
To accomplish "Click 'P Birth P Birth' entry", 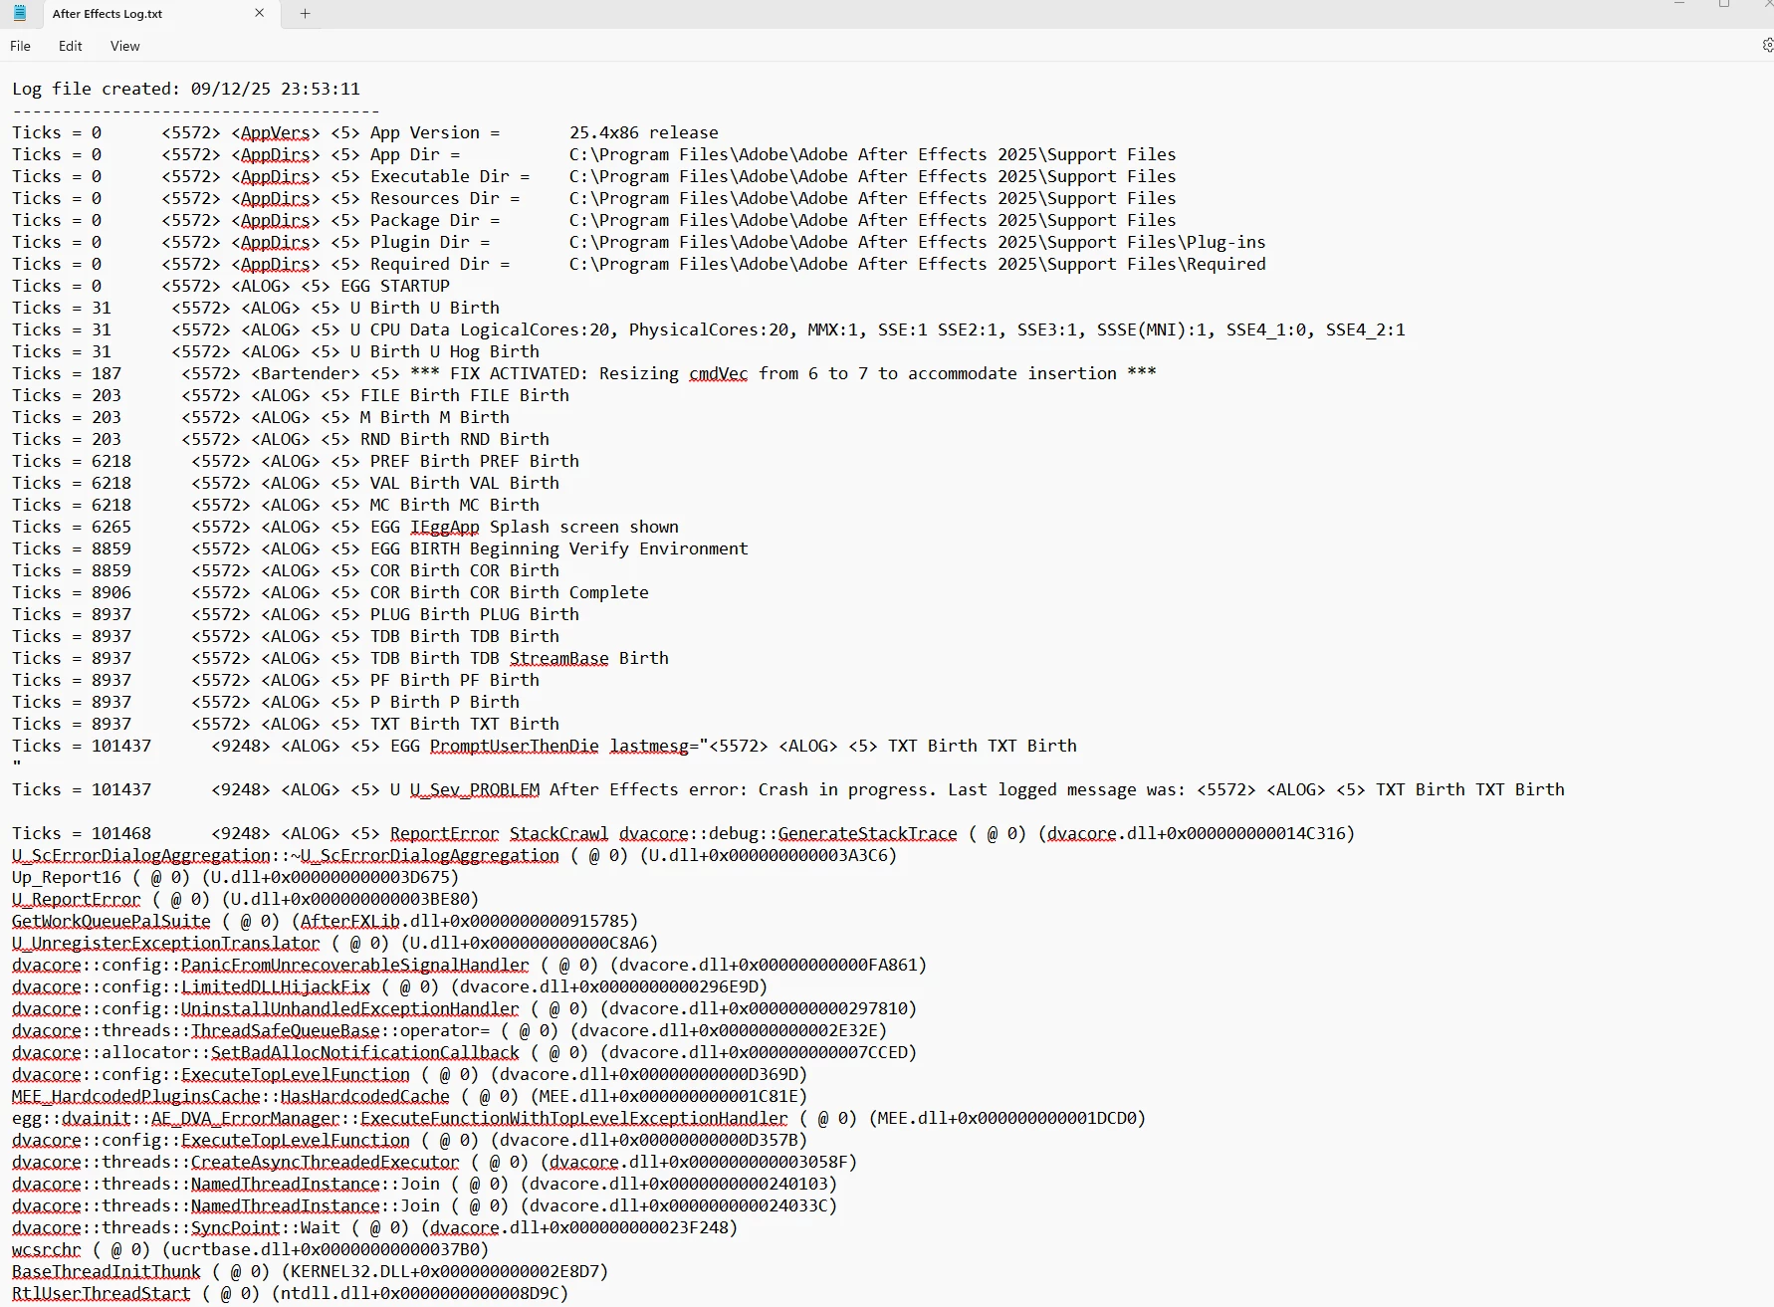I will pyautogui.click(x=445, y=702).
